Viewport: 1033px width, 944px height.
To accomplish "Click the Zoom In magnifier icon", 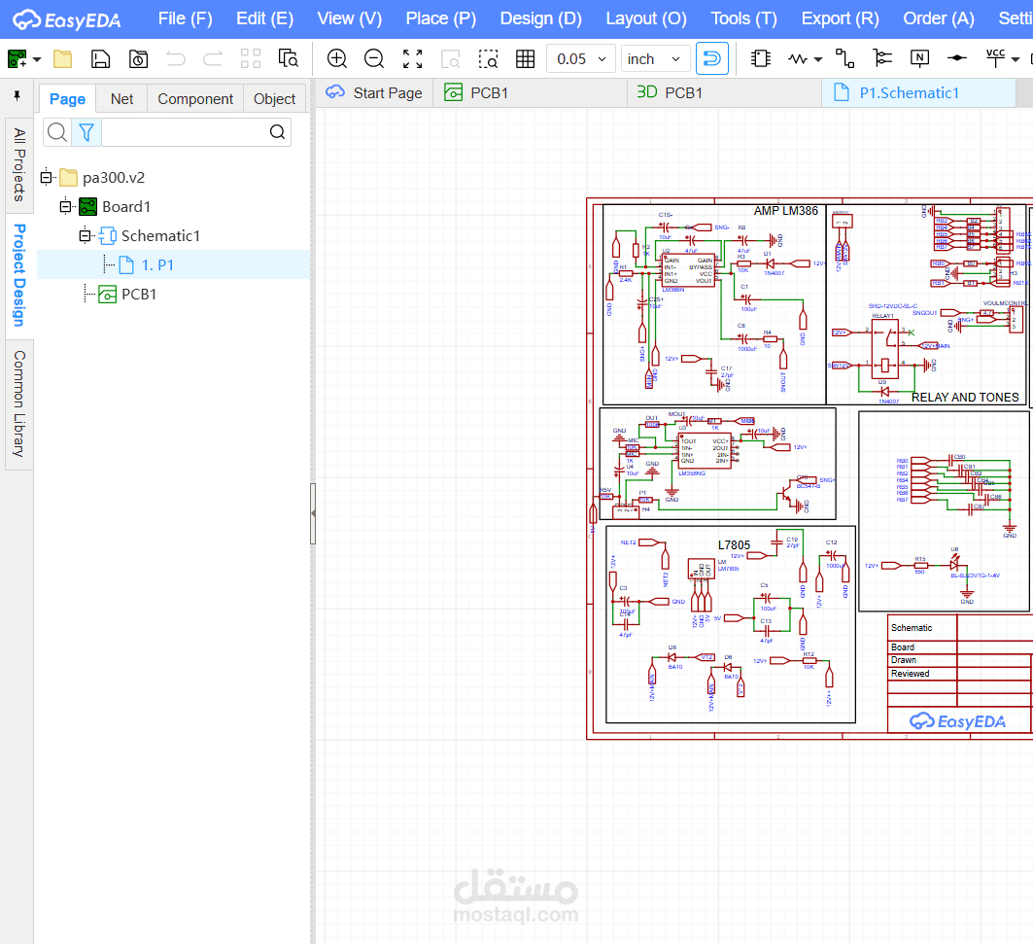I will tap(337, 59).
